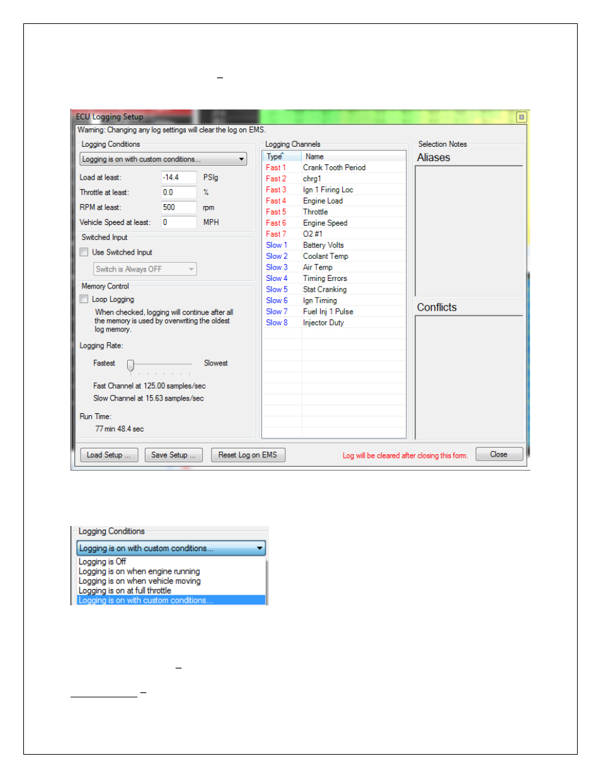The width and height of the screenshot is (601, 778).
Task: Select the Slow 3 Air Temp row
Action: coord(334,267)
